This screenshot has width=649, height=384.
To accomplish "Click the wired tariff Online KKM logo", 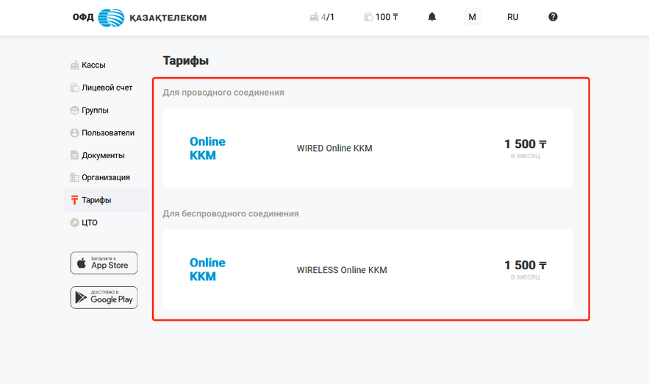I will [x=207, y=149].
